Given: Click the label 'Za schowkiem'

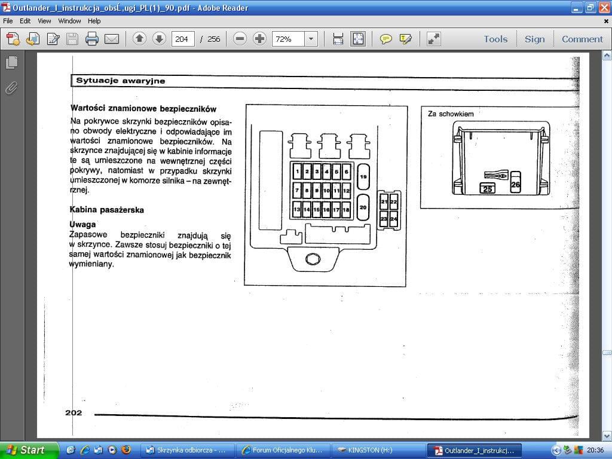Looking at the screenshot, I should 451,114.
